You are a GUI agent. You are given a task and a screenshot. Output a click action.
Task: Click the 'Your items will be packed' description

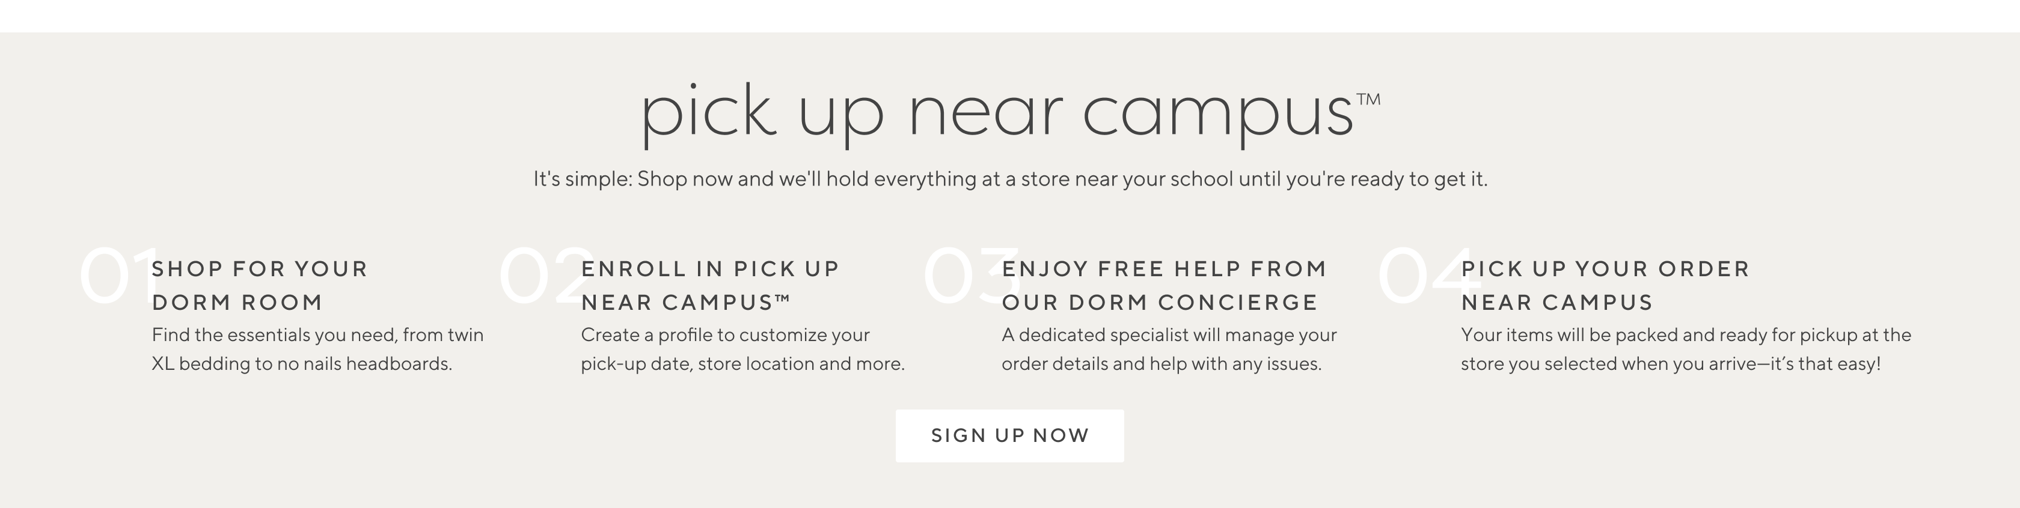click(x=1686, y=335)
